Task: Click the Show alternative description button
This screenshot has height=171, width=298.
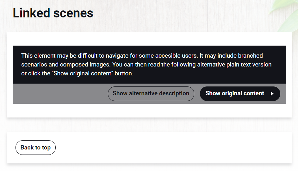Action: (x=151, y=94)
